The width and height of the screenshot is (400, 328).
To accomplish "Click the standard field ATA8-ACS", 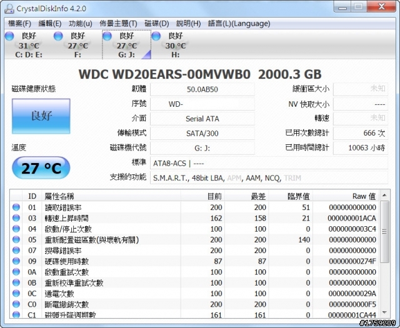I will [269, 163].
